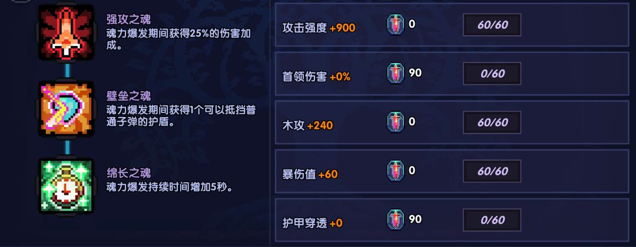Click the gem icon in 攻击强度 row
Viewport: 636px width, 247px height.
[396, 25]
